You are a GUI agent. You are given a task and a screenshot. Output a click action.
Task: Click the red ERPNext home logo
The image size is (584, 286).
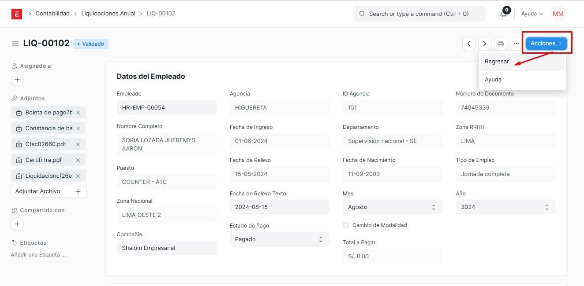coord(17,14)
